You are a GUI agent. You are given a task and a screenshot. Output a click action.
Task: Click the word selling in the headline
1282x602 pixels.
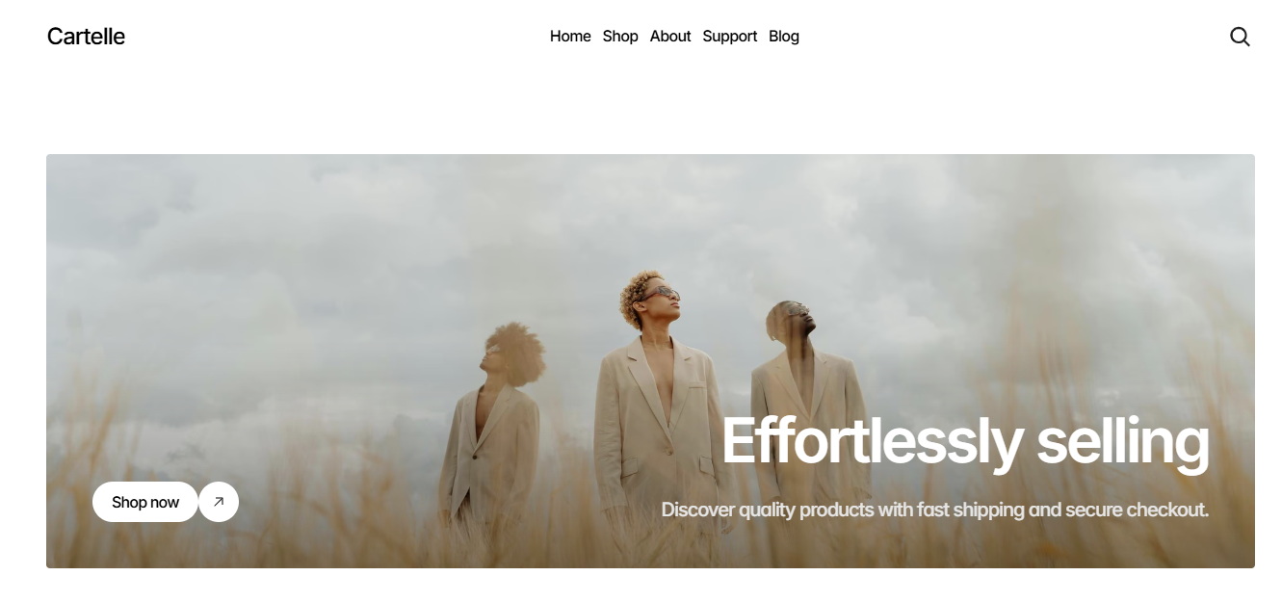(1122, 442)
